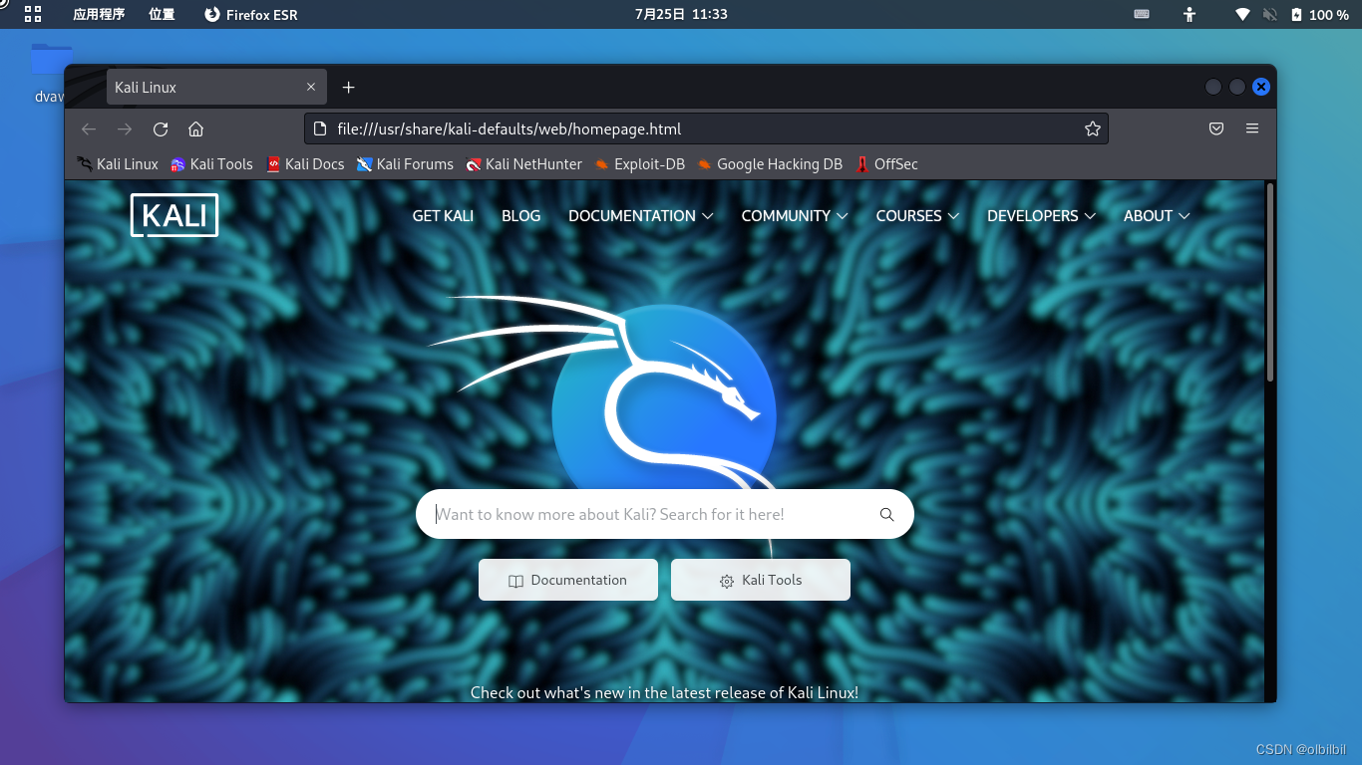
Task: Click the page vertical scrollbar
Action: click(x=1270, y=282)
